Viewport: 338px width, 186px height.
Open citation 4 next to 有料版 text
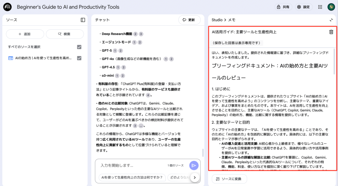pyautogui.click(x=148, y=95)
